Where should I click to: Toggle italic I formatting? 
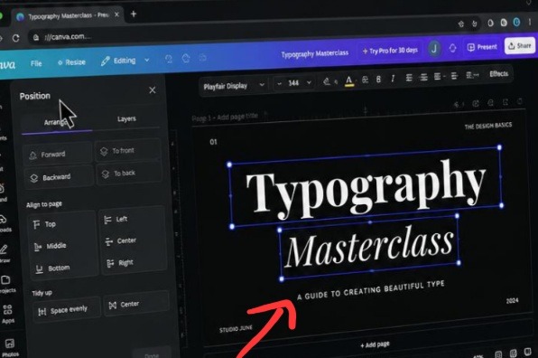(x=393, y=79)
